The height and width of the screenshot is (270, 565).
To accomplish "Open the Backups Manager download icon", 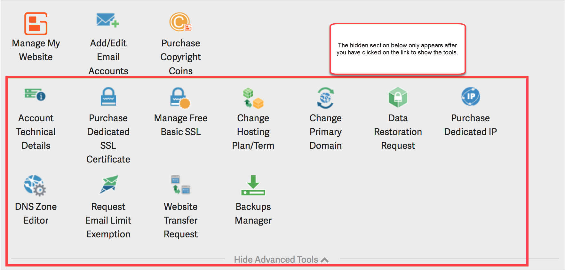I will (253, 186).
